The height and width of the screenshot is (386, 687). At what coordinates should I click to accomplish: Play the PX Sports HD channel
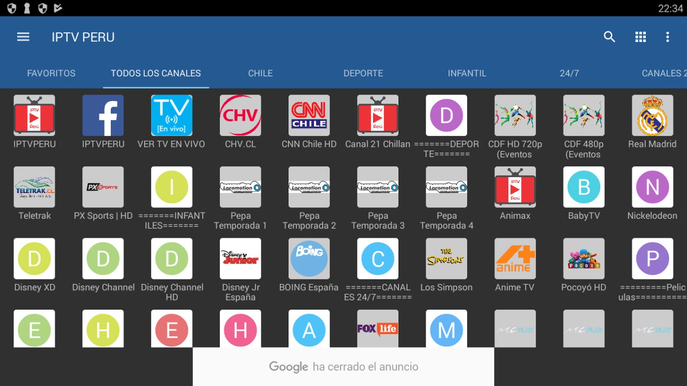click(x=103, y=187)
